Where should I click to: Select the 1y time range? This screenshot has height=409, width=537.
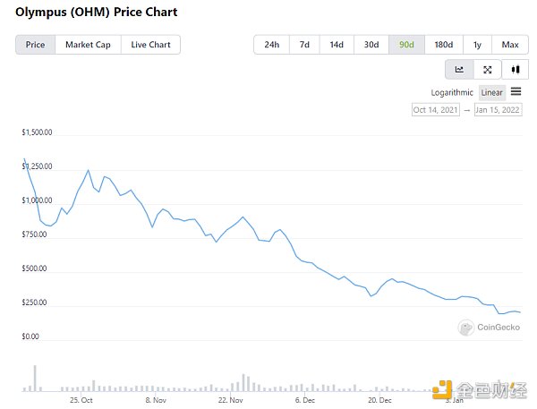pyautogui.click(x=477, y=45)
